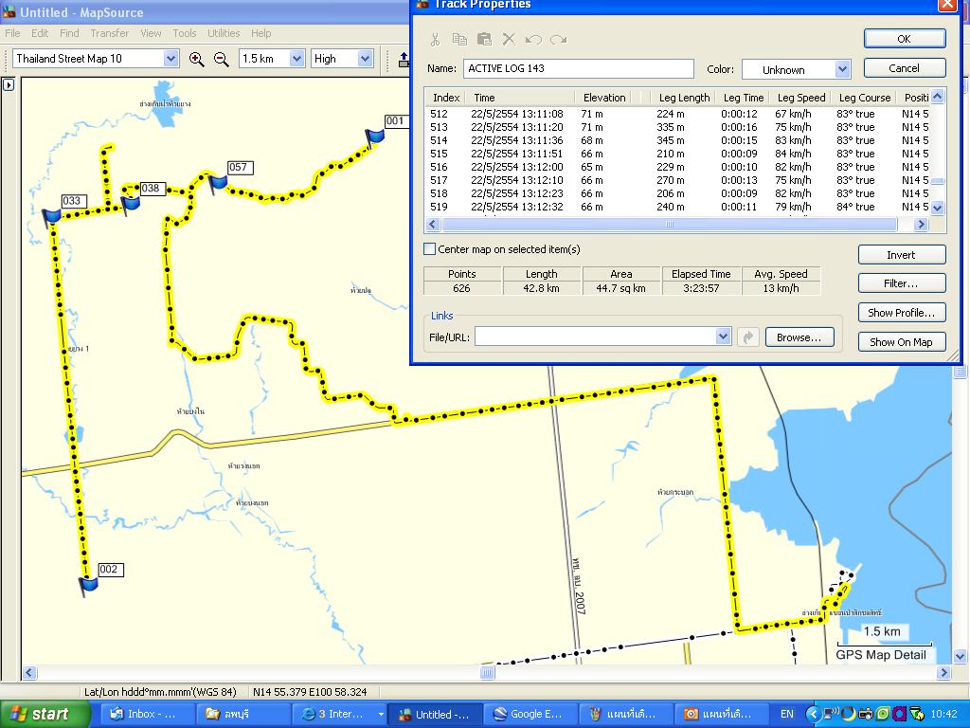Open the Transfer menu
The height and width of the screenshot is (728, 970).
point(110,33)
